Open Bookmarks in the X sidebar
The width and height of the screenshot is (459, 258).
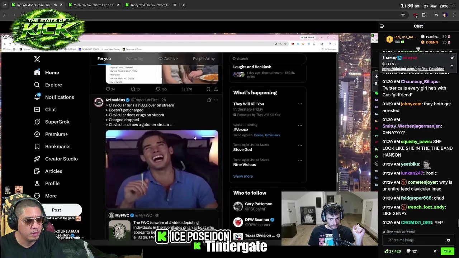[x=52, y=147]
